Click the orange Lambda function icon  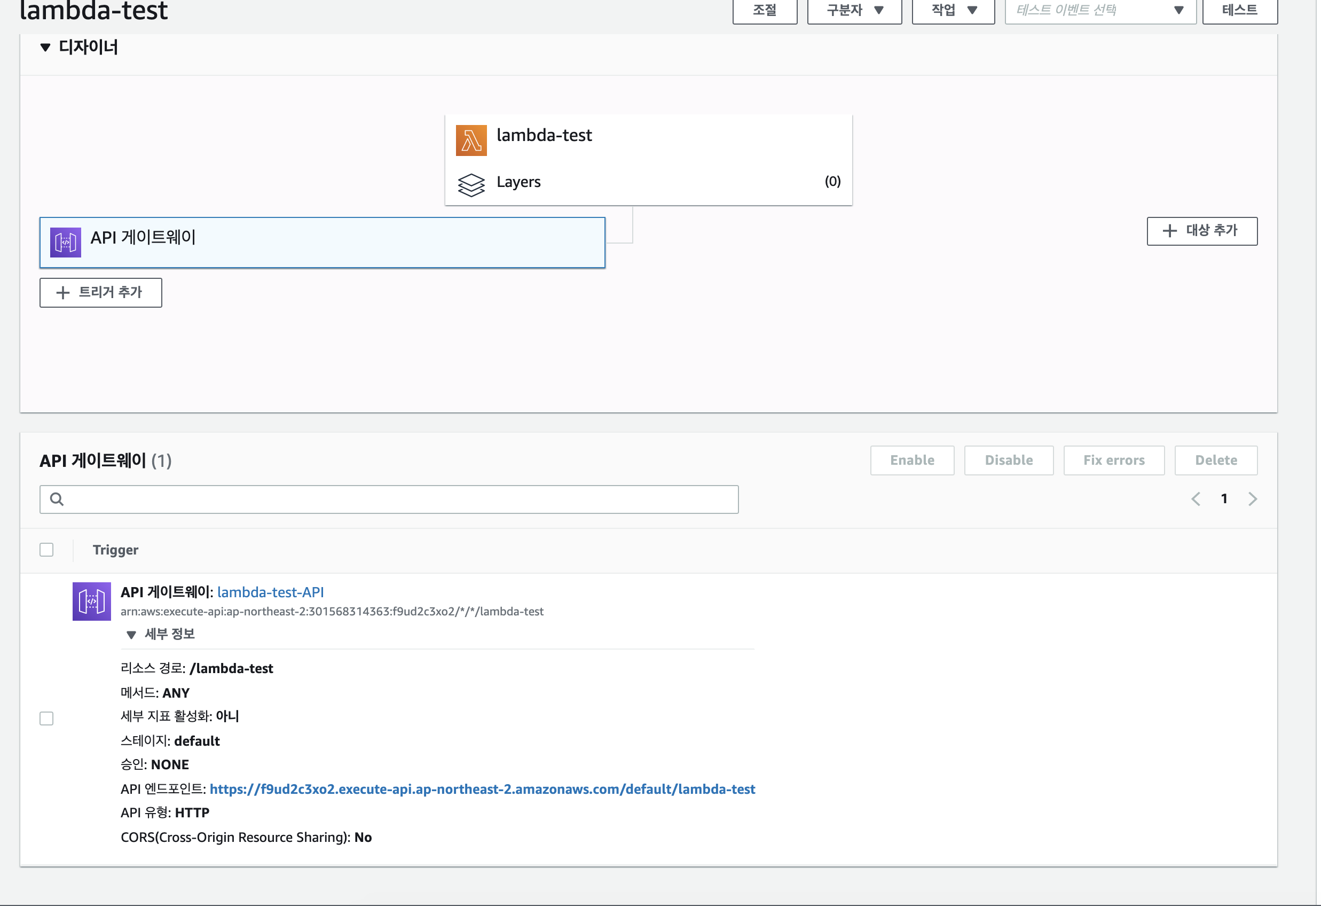click(x=471, y=140)
